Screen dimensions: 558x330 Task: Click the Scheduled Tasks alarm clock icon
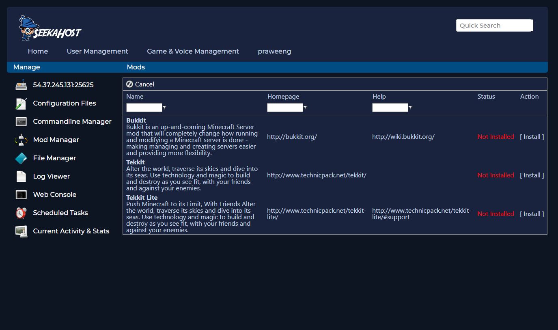point(21,213)
